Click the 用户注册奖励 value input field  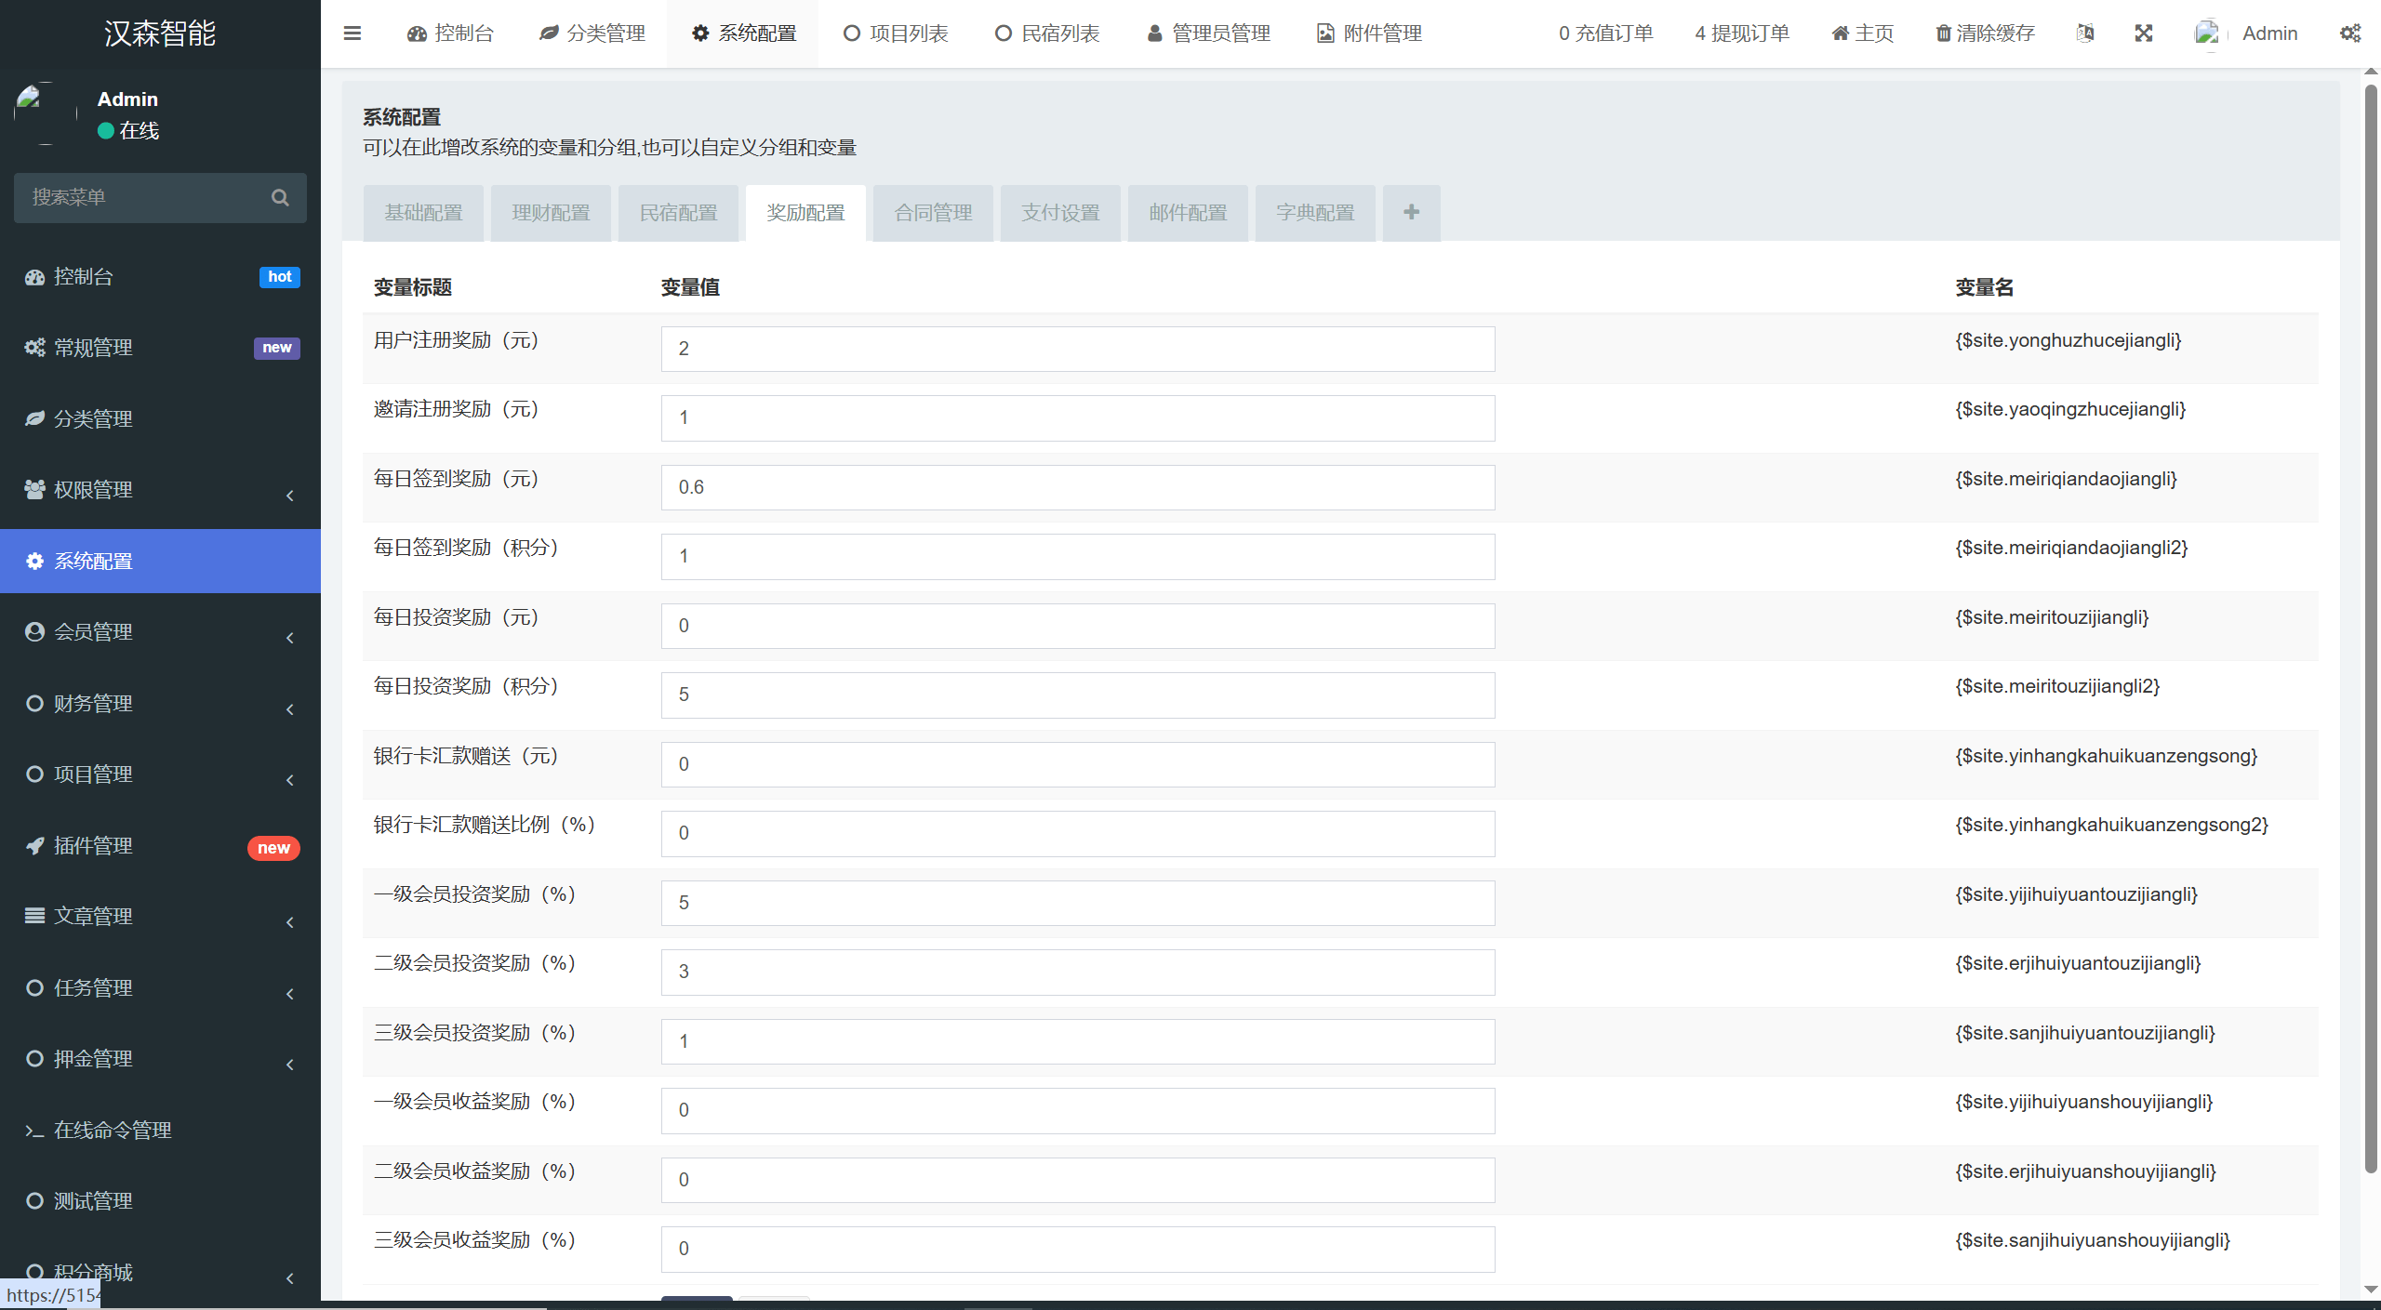(1077, 349)
